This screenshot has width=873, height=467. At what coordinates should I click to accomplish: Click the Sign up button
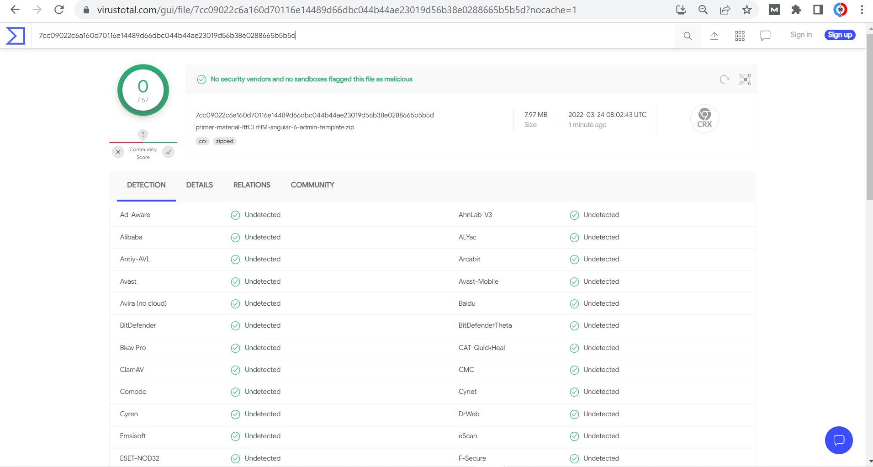[840, 35]
